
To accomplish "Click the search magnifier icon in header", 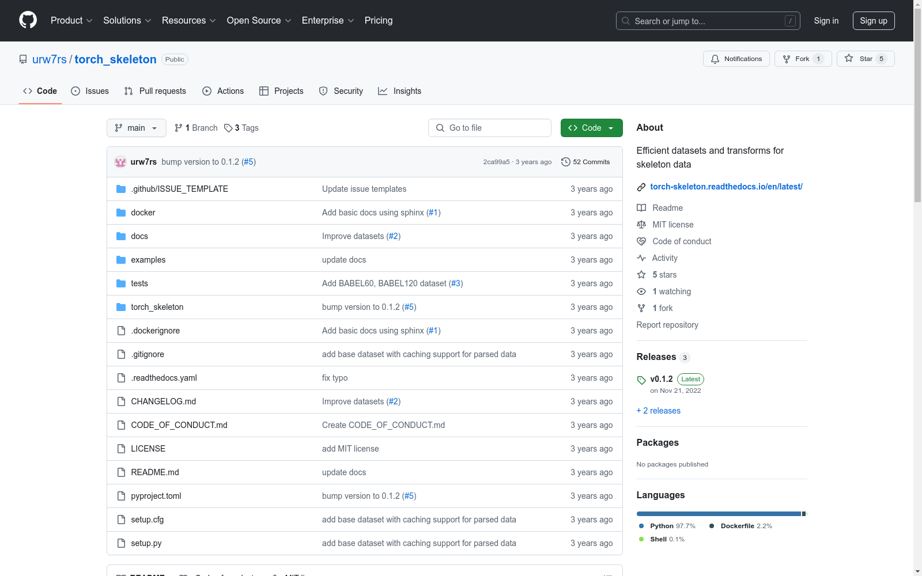I will [626, 21].
